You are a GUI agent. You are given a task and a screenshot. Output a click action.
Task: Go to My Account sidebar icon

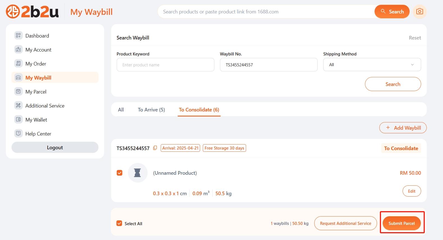coord(18,50)
